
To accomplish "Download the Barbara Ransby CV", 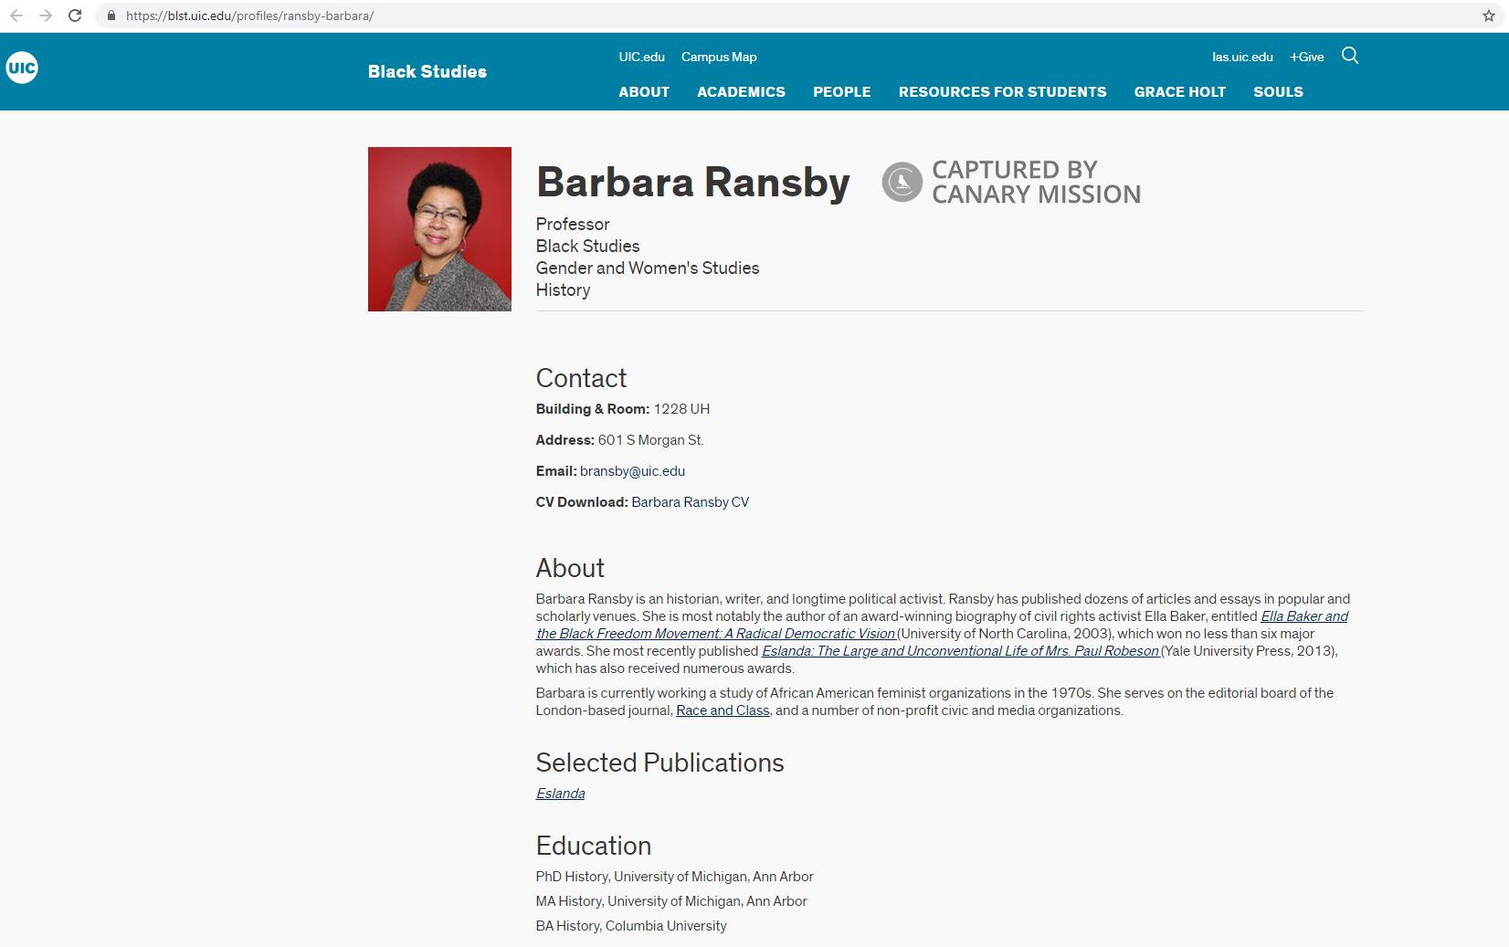I will tap(690, 501).
